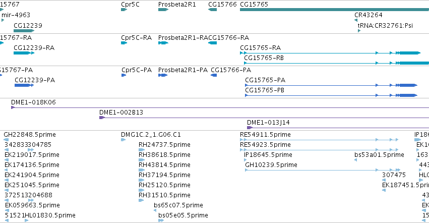Click the Cpr5C gene arrow glyph
This screenshot has width=429, height=223.
(124, 10)
